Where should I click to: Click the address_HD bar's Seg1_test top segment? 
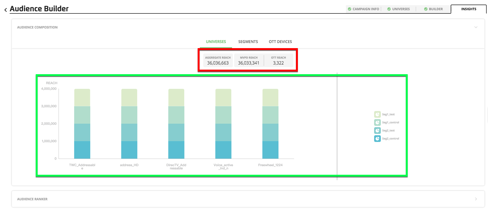(129, 98)
